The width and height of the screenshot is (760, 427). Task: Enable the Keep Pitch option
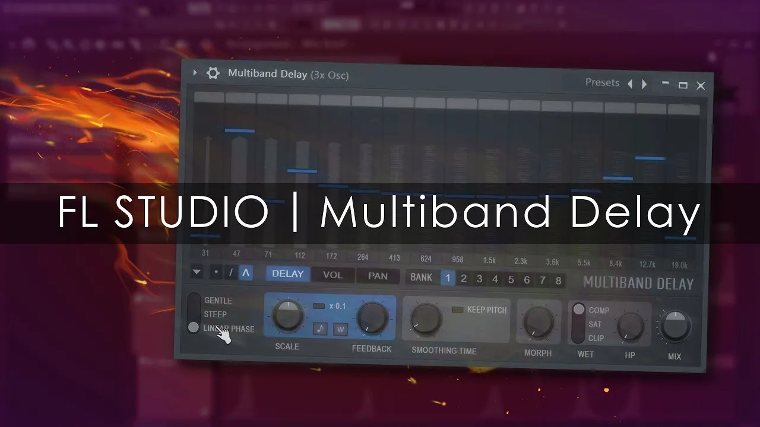[457, 310]
